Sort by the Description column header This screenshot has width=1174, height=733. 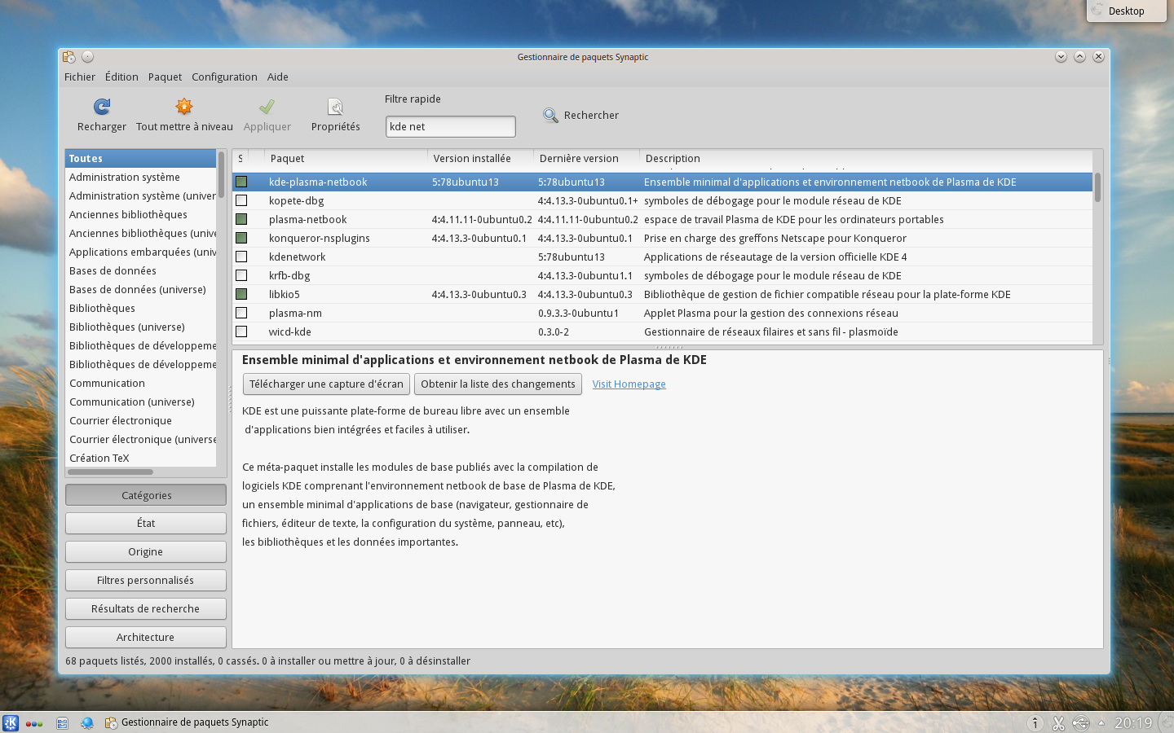(866, 158)
